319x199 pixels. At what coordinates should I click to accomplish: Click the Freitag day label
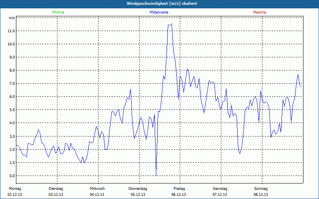pos(179,189)
